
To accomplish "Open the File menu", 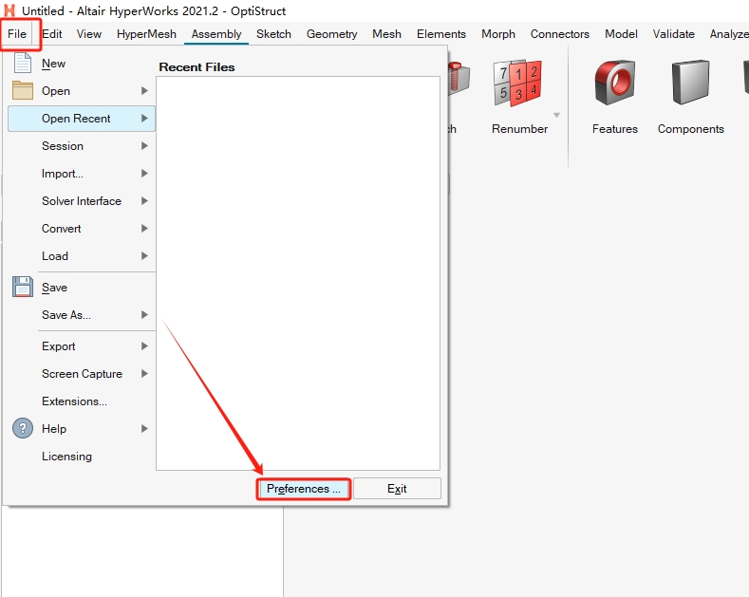I will (x=17, y=34).
